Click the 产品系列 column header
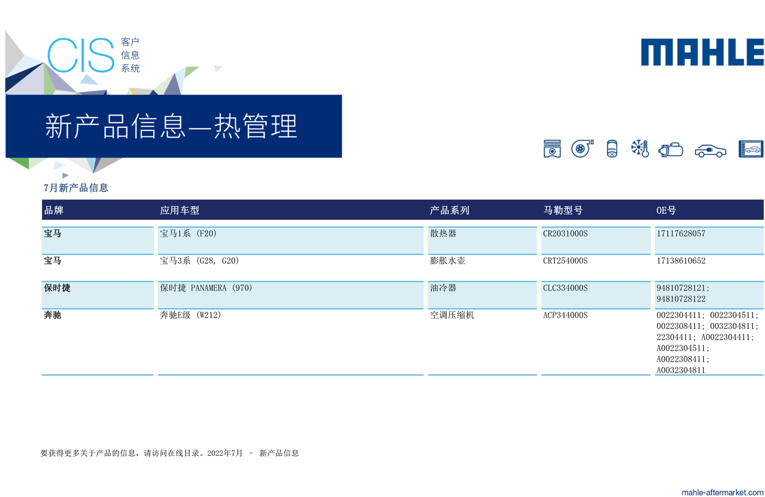Screen dimensions: 765x497 [449, 210]
